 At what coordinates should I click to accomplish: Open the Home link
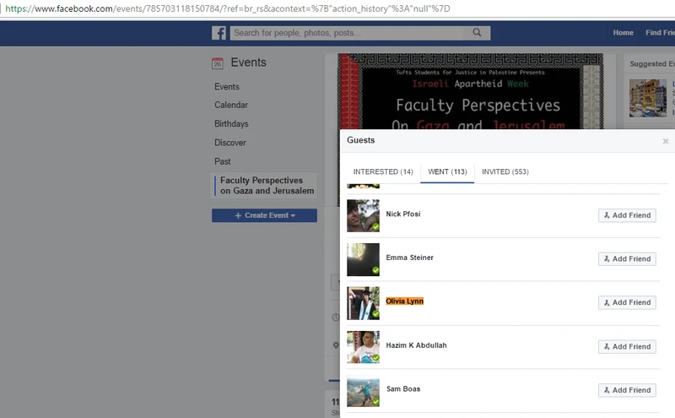point(623,33)
